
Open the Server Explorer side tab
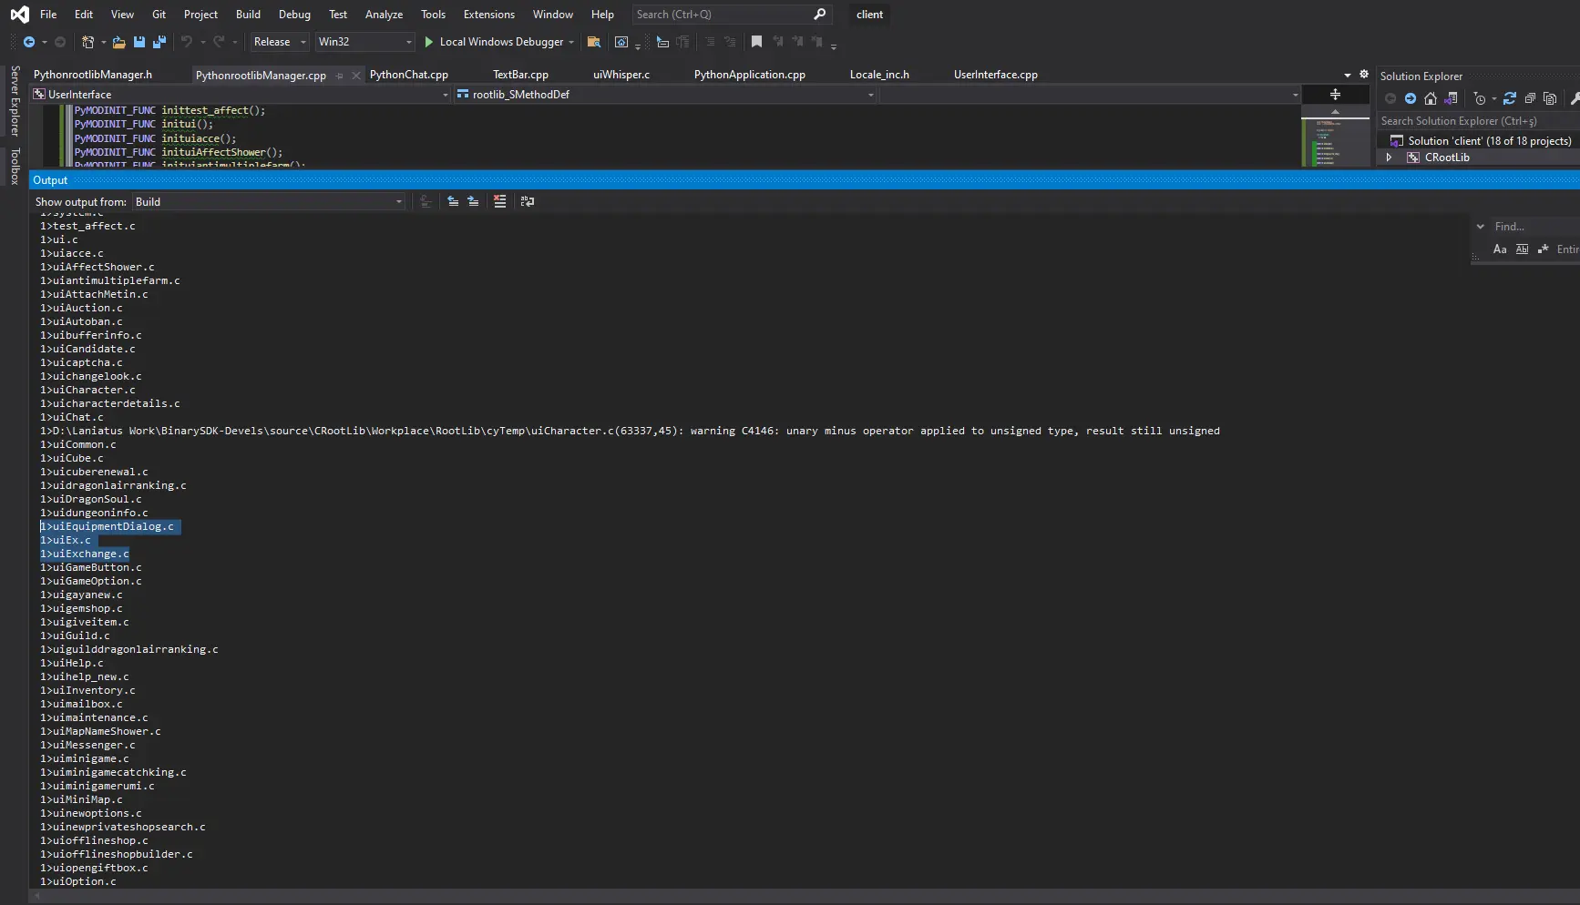click(15, 101)
